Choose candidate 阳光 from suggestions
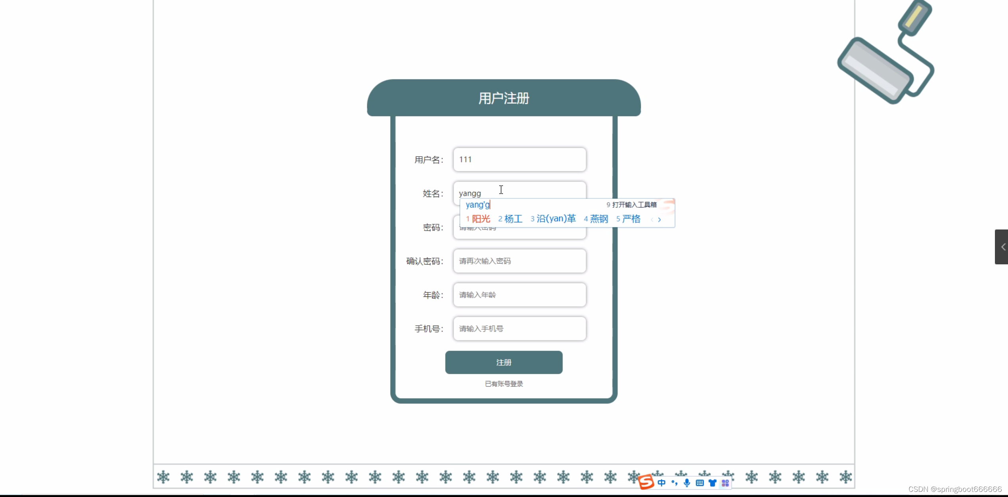 pos(481,219)
